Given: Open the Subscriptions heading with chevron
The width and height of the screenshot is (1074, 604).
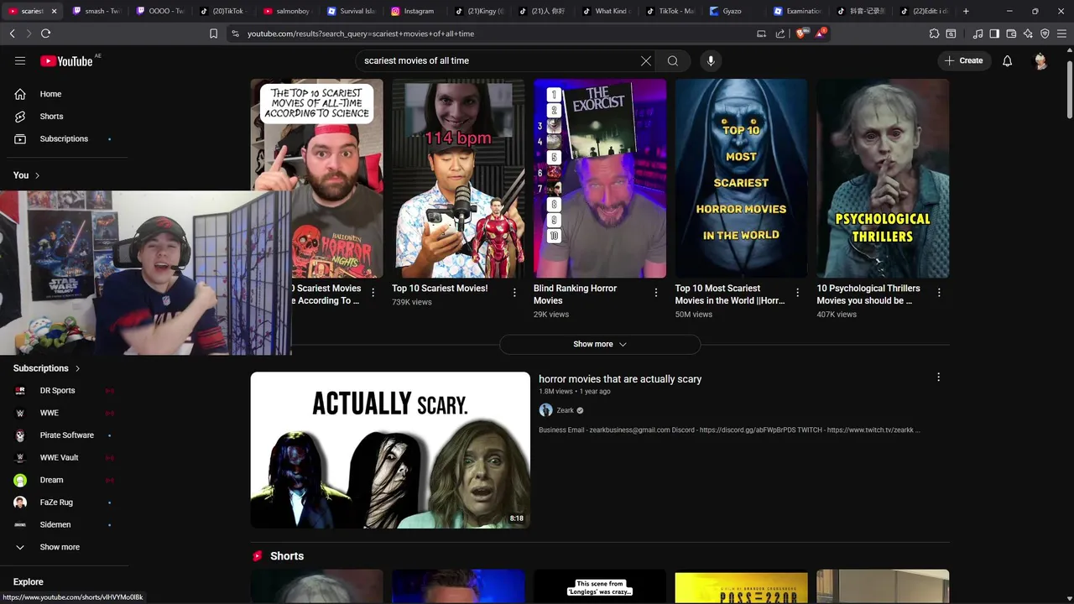Looking at the screenshot, I should [x=47, y=368].
